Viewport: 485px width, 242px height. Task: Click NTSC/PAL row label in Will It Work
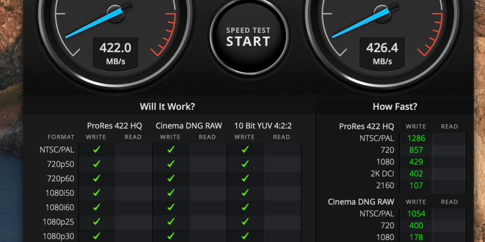tap(57, 150)
